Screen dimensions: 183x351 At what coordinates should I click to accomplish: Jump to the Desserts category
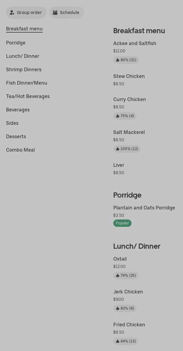[16, 137]
